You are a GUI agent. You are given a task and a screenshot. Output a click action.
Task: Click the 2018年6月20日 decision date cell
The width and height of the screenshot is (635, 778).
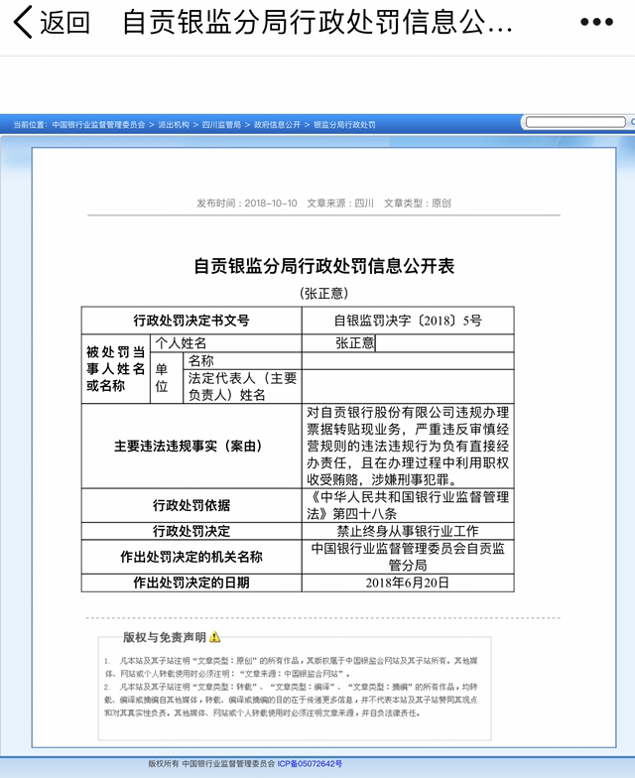pos(407,583)
